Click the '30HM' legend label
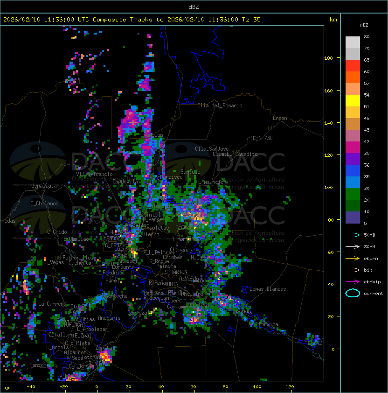This screenshot has height=393, width=388. [x=369, y=246]
